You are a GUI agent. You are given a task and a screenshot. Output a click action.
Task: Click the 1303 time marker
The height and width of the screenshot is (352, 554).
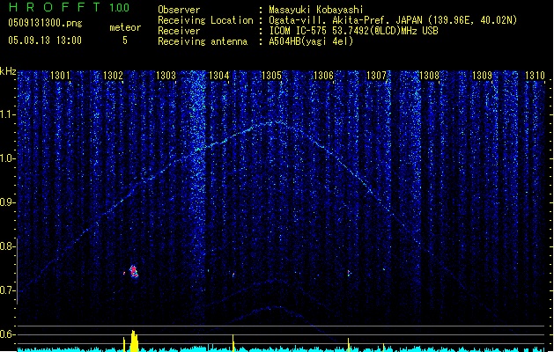tap(166, 76)
